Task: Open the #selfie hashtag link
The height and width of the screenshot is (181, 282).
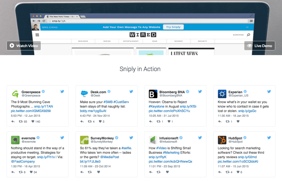Action: click(126, 148)
